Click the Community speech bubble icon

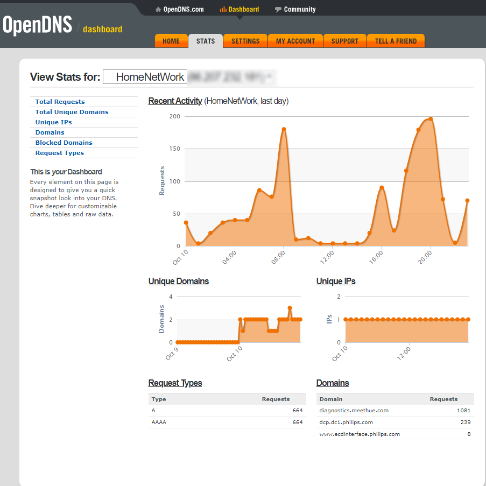point(278,10)
